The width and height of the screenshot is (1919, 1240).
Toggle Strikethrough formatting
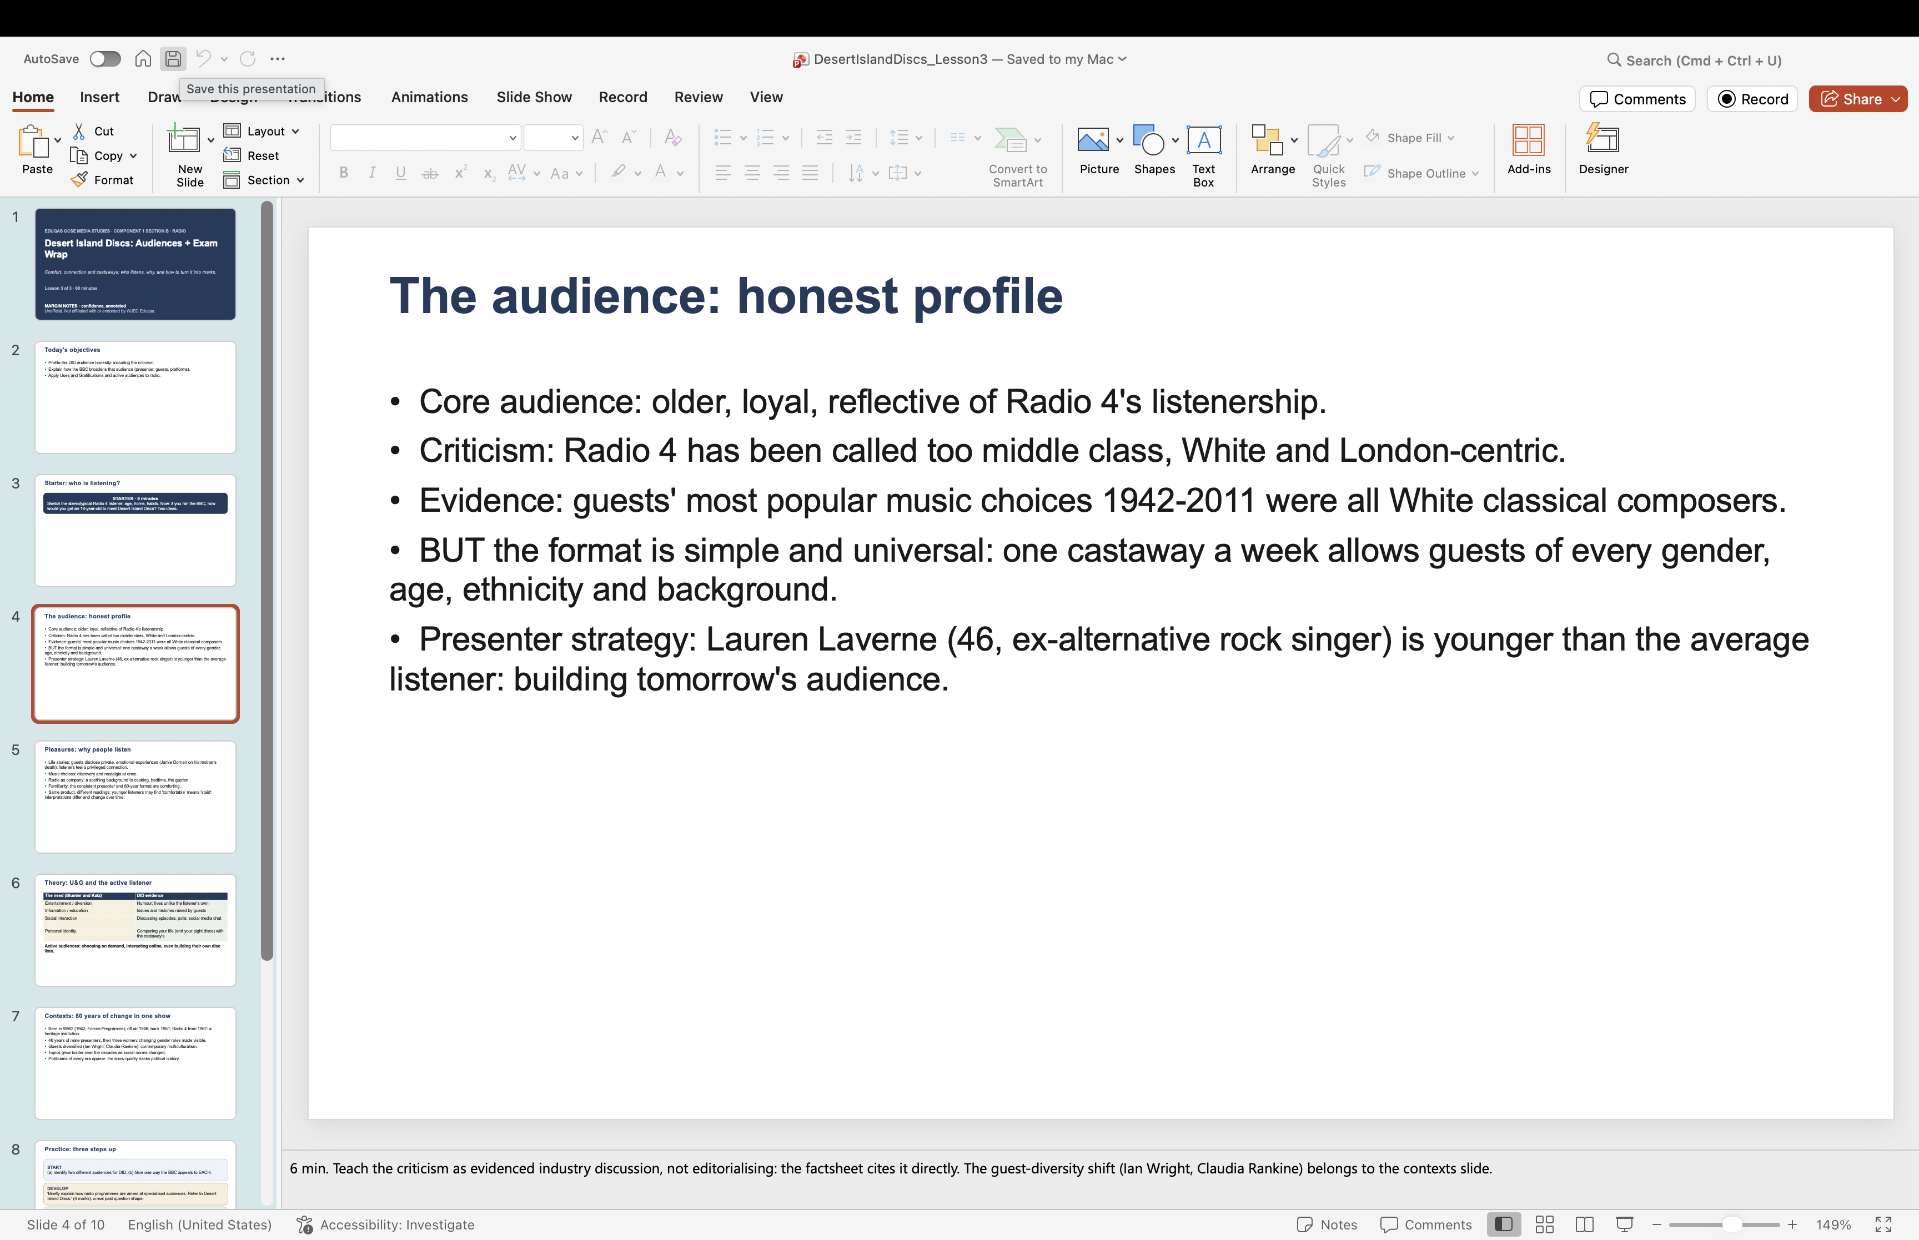[430, 172]
